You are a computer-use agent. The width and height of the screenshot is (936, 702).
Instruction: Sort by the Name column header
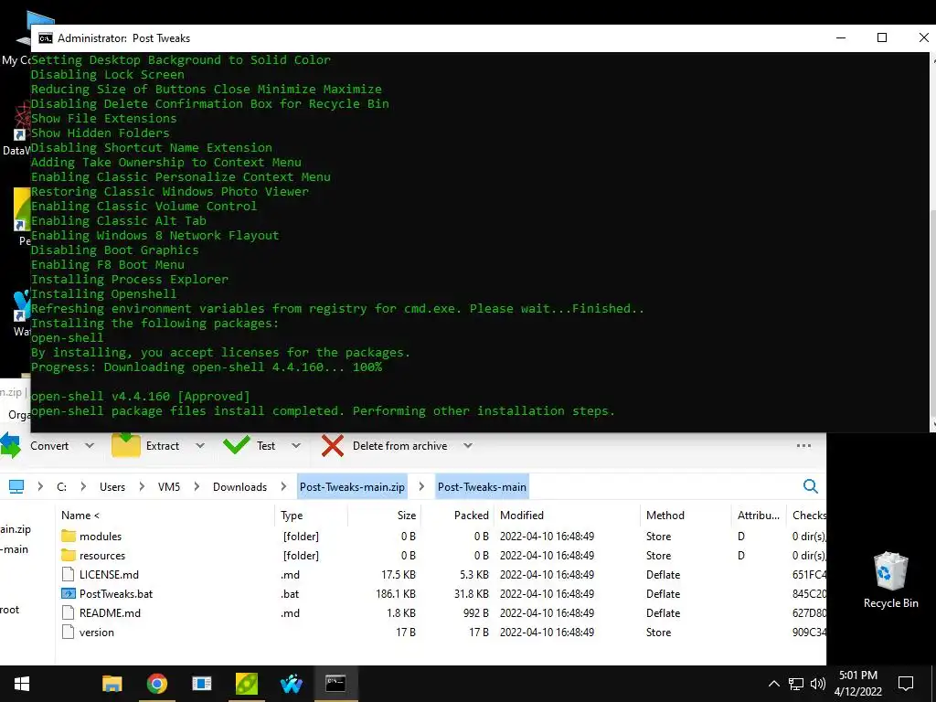coord(165,516)
